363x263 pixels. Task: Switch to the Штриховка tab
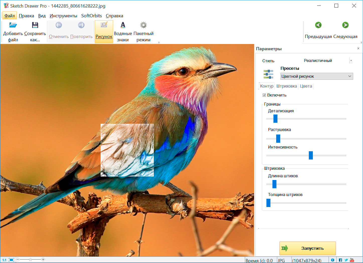pyautogui.click(x=287, y=86)
